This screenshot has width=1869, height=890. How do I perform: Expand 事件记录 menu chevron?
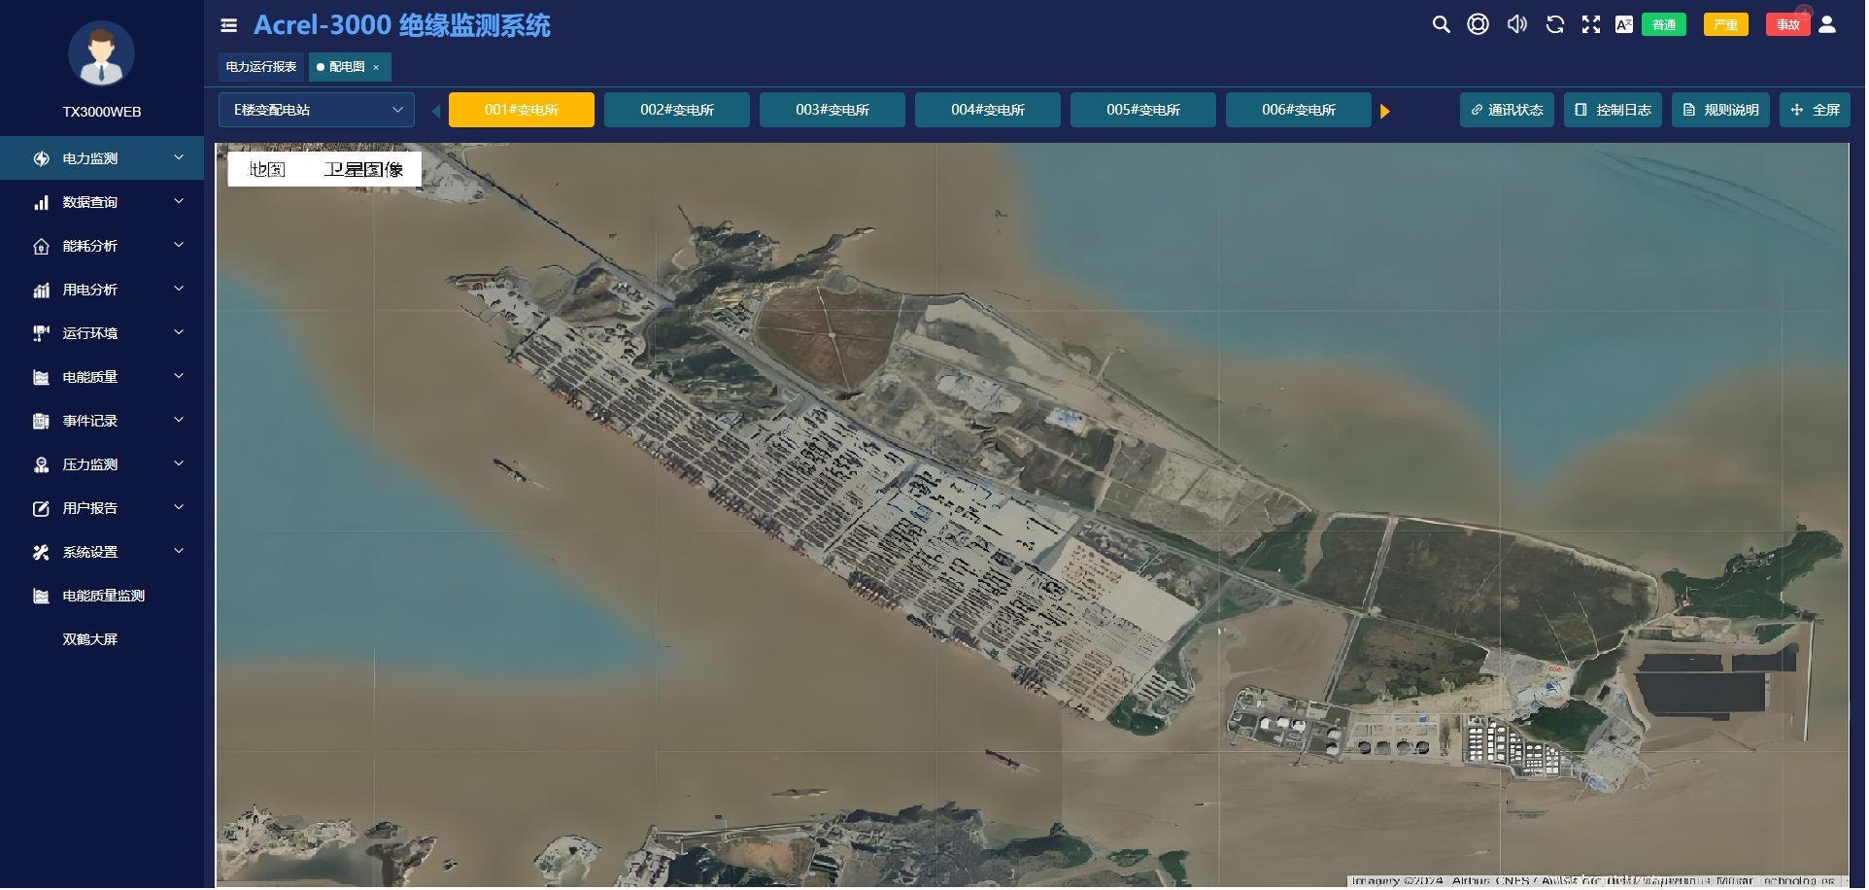(x=179, y=420)
